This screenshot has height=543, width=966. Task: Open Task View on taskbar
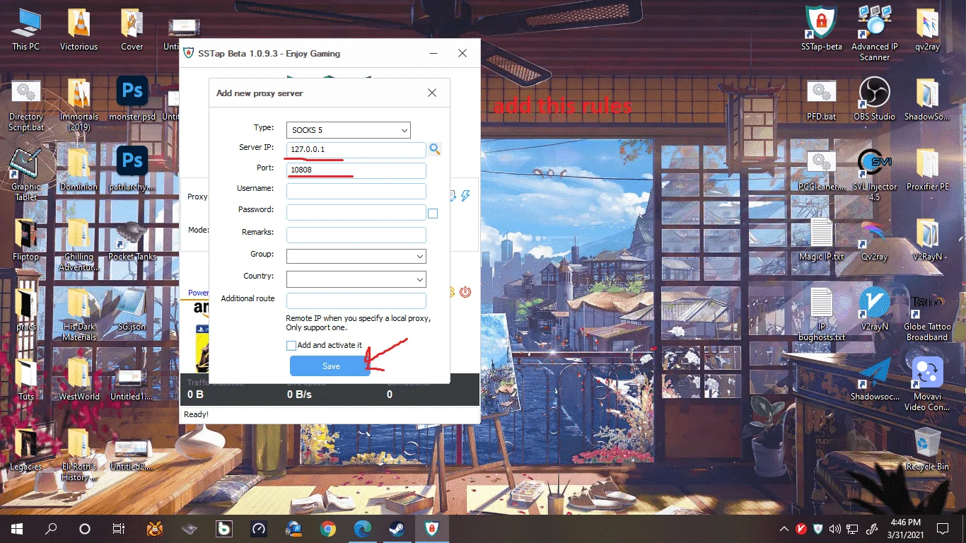119,528
